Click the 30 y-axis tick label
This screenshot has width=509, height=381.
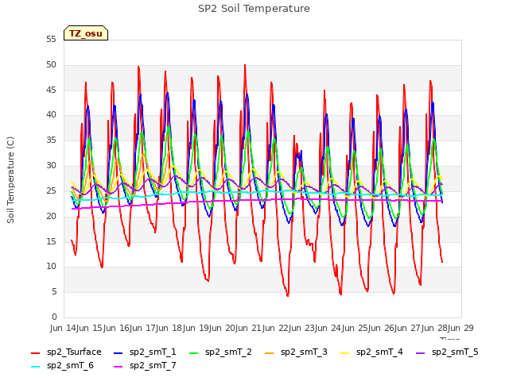[x=51, y=165]
